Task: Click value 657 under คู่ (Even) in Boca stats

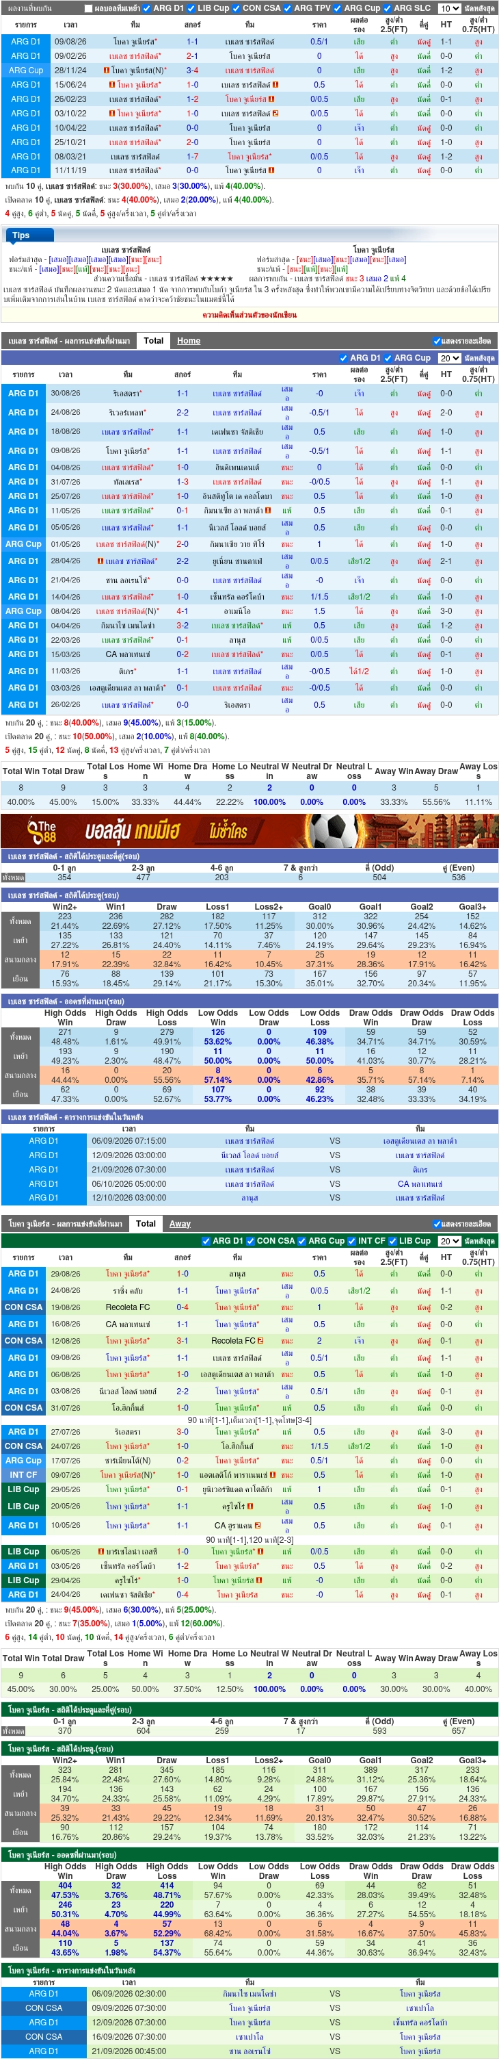Action: 458,1730
